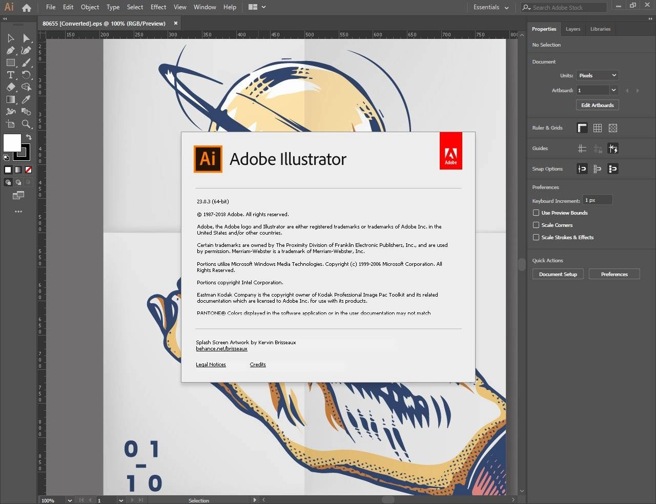Screen dimensions: 656x504
Task: Enable Scale Corners checkbox
Action: point(536,225)
